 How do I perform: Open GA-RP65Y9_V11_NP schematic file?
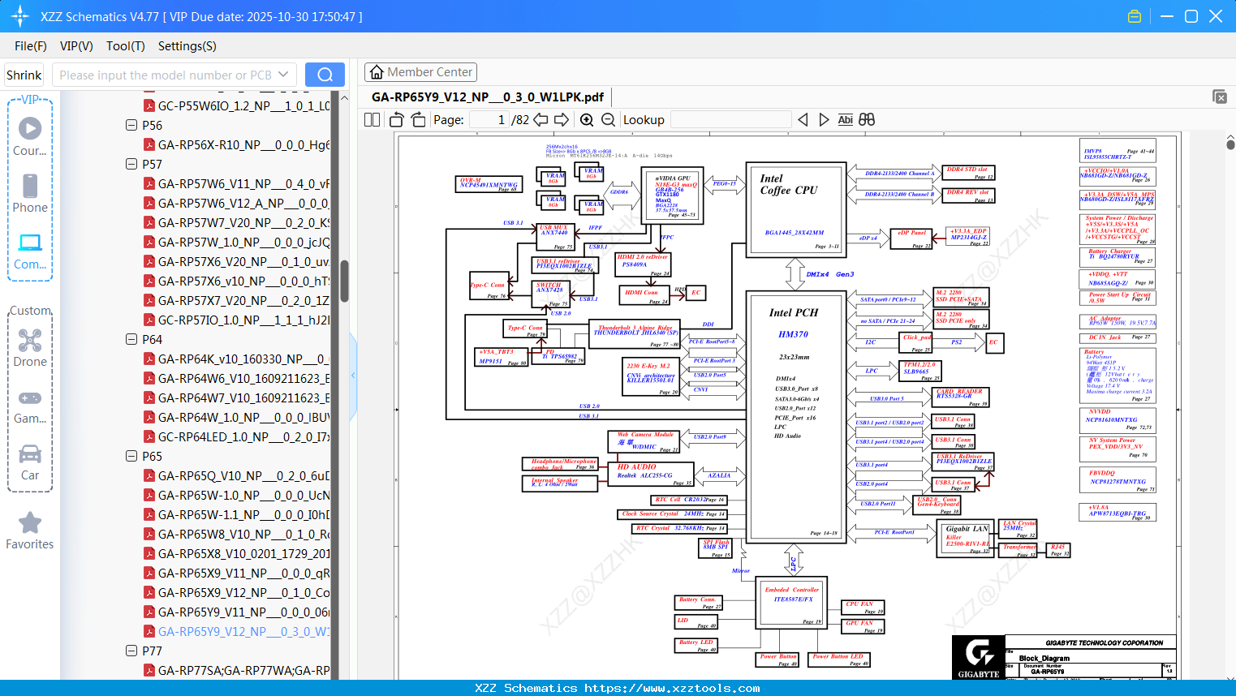[x=243, y=612]
